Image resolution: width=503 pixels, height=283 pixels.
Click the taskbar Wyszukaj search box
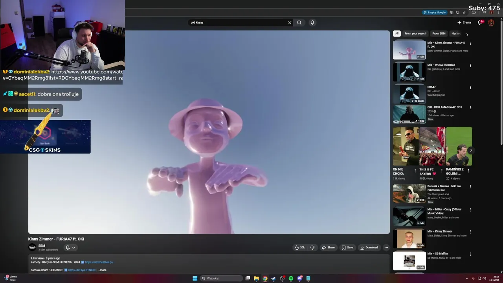point(222,278)
